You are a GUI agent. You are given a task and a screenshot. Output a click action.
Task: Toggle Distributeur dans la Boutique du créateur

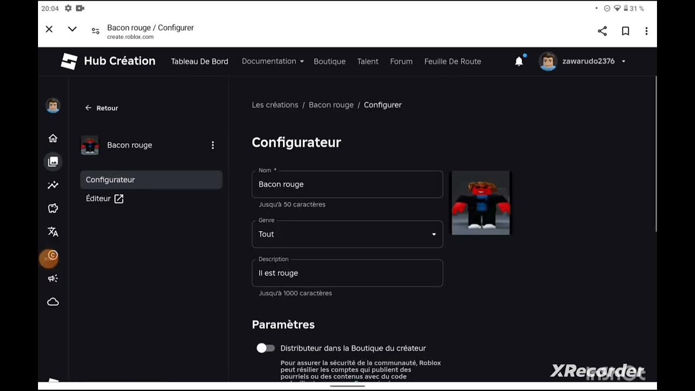coord(266,348)
